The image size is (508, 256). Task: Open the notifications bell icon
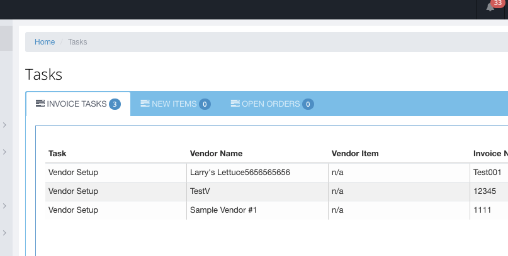pyautogui.click(x=490, y=8)
